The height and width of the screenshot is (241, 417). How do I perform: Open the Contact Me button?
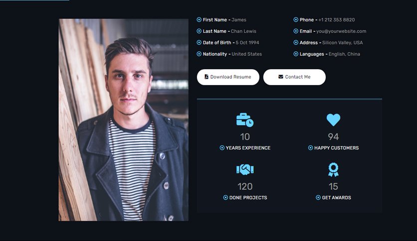click(294, 77)
